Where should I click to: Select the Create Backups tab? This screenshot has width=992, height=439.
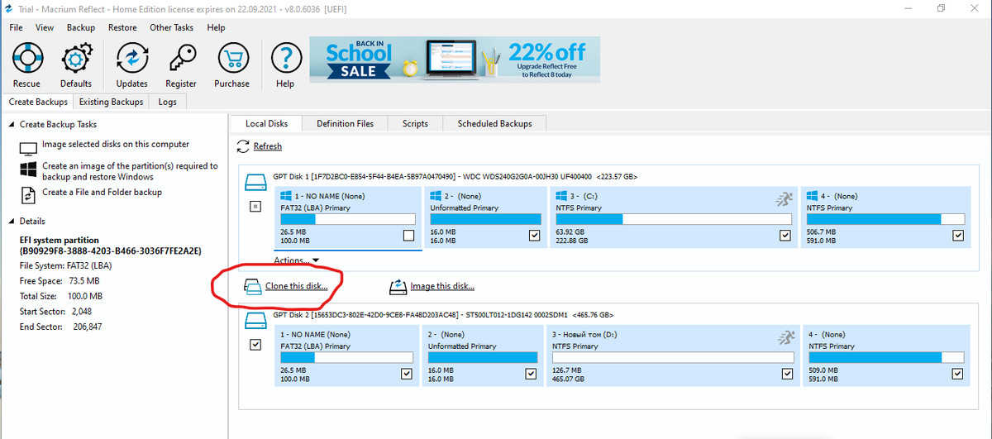[x=38, y=102]
